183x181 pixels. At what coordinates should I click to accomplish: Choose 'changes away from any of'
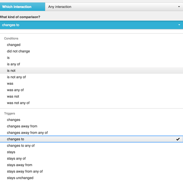(91, 133)
